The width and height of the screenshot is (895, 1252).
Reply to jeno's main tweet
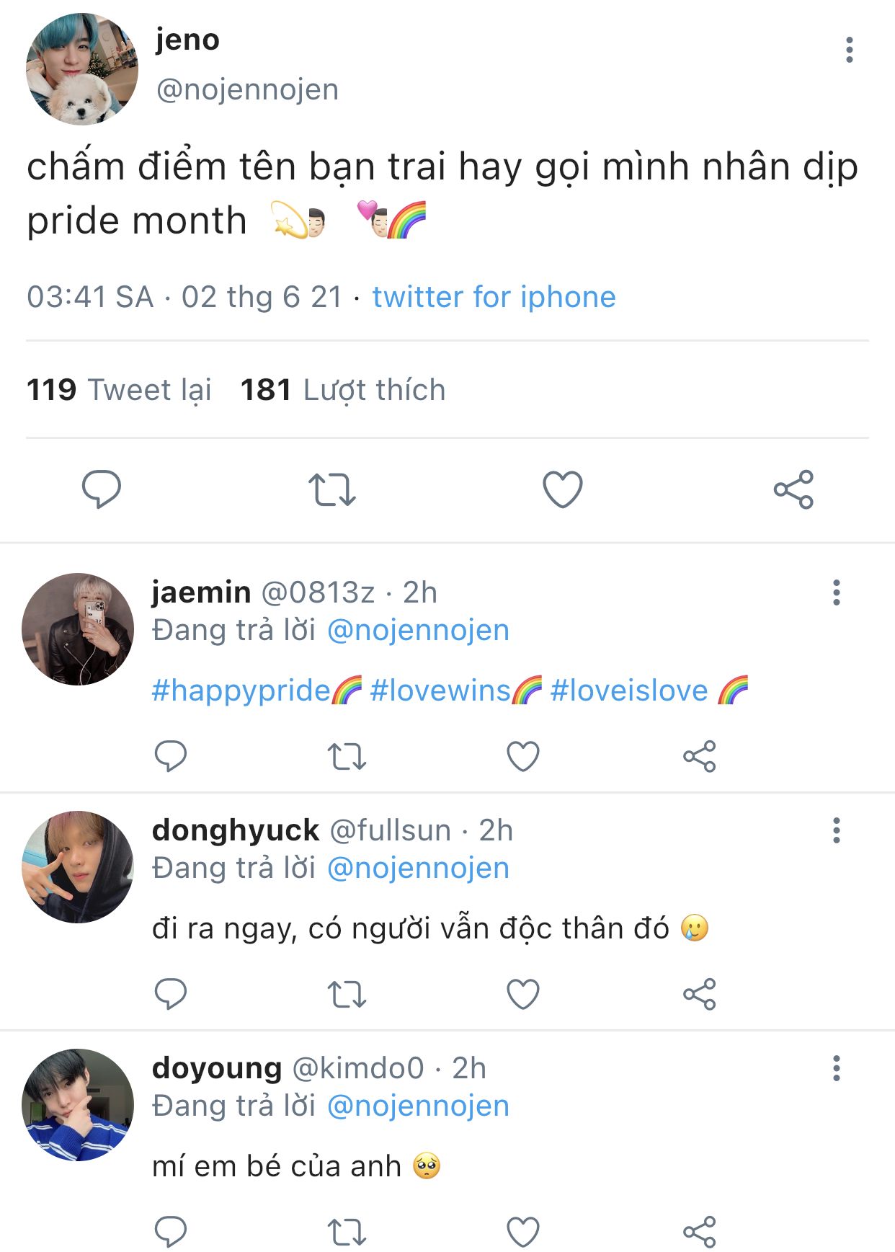tap(101, 489)
